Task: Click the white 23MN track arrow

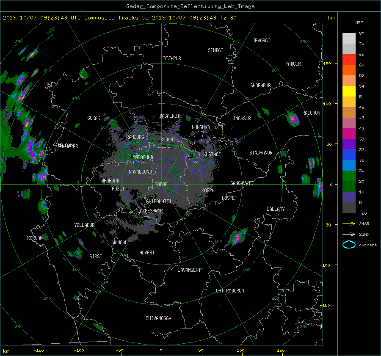Action: point(349,234)
